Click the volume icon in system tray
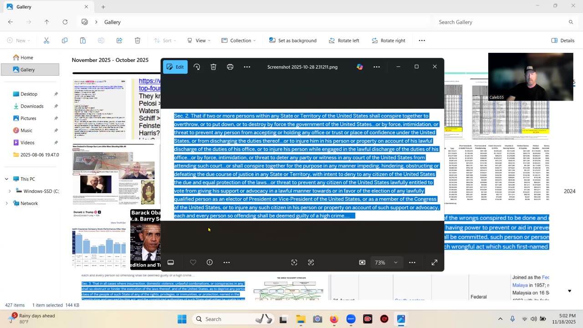 tap(534, 319)
